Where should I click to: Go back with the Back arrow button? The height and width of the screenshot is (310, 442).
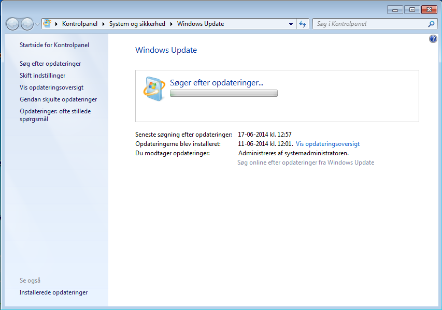pyautogui.click(x=12, y=24)
